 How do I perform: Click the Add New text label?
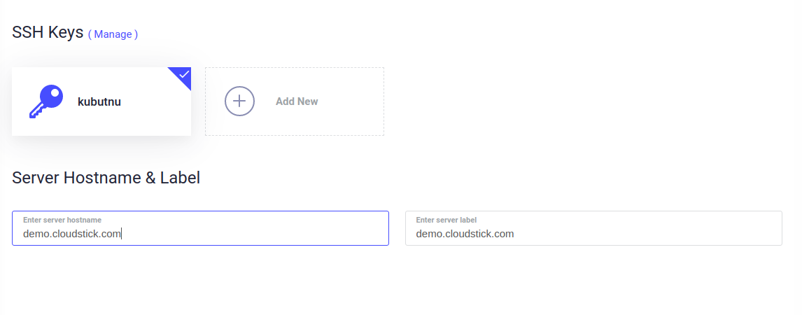tap(297, 101)
